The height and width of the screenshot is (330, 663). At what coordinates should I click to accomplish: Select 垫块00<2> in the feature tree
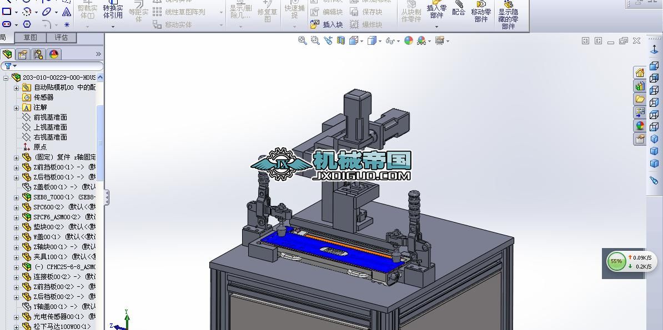pyautogui.click(x=64, y=227)
